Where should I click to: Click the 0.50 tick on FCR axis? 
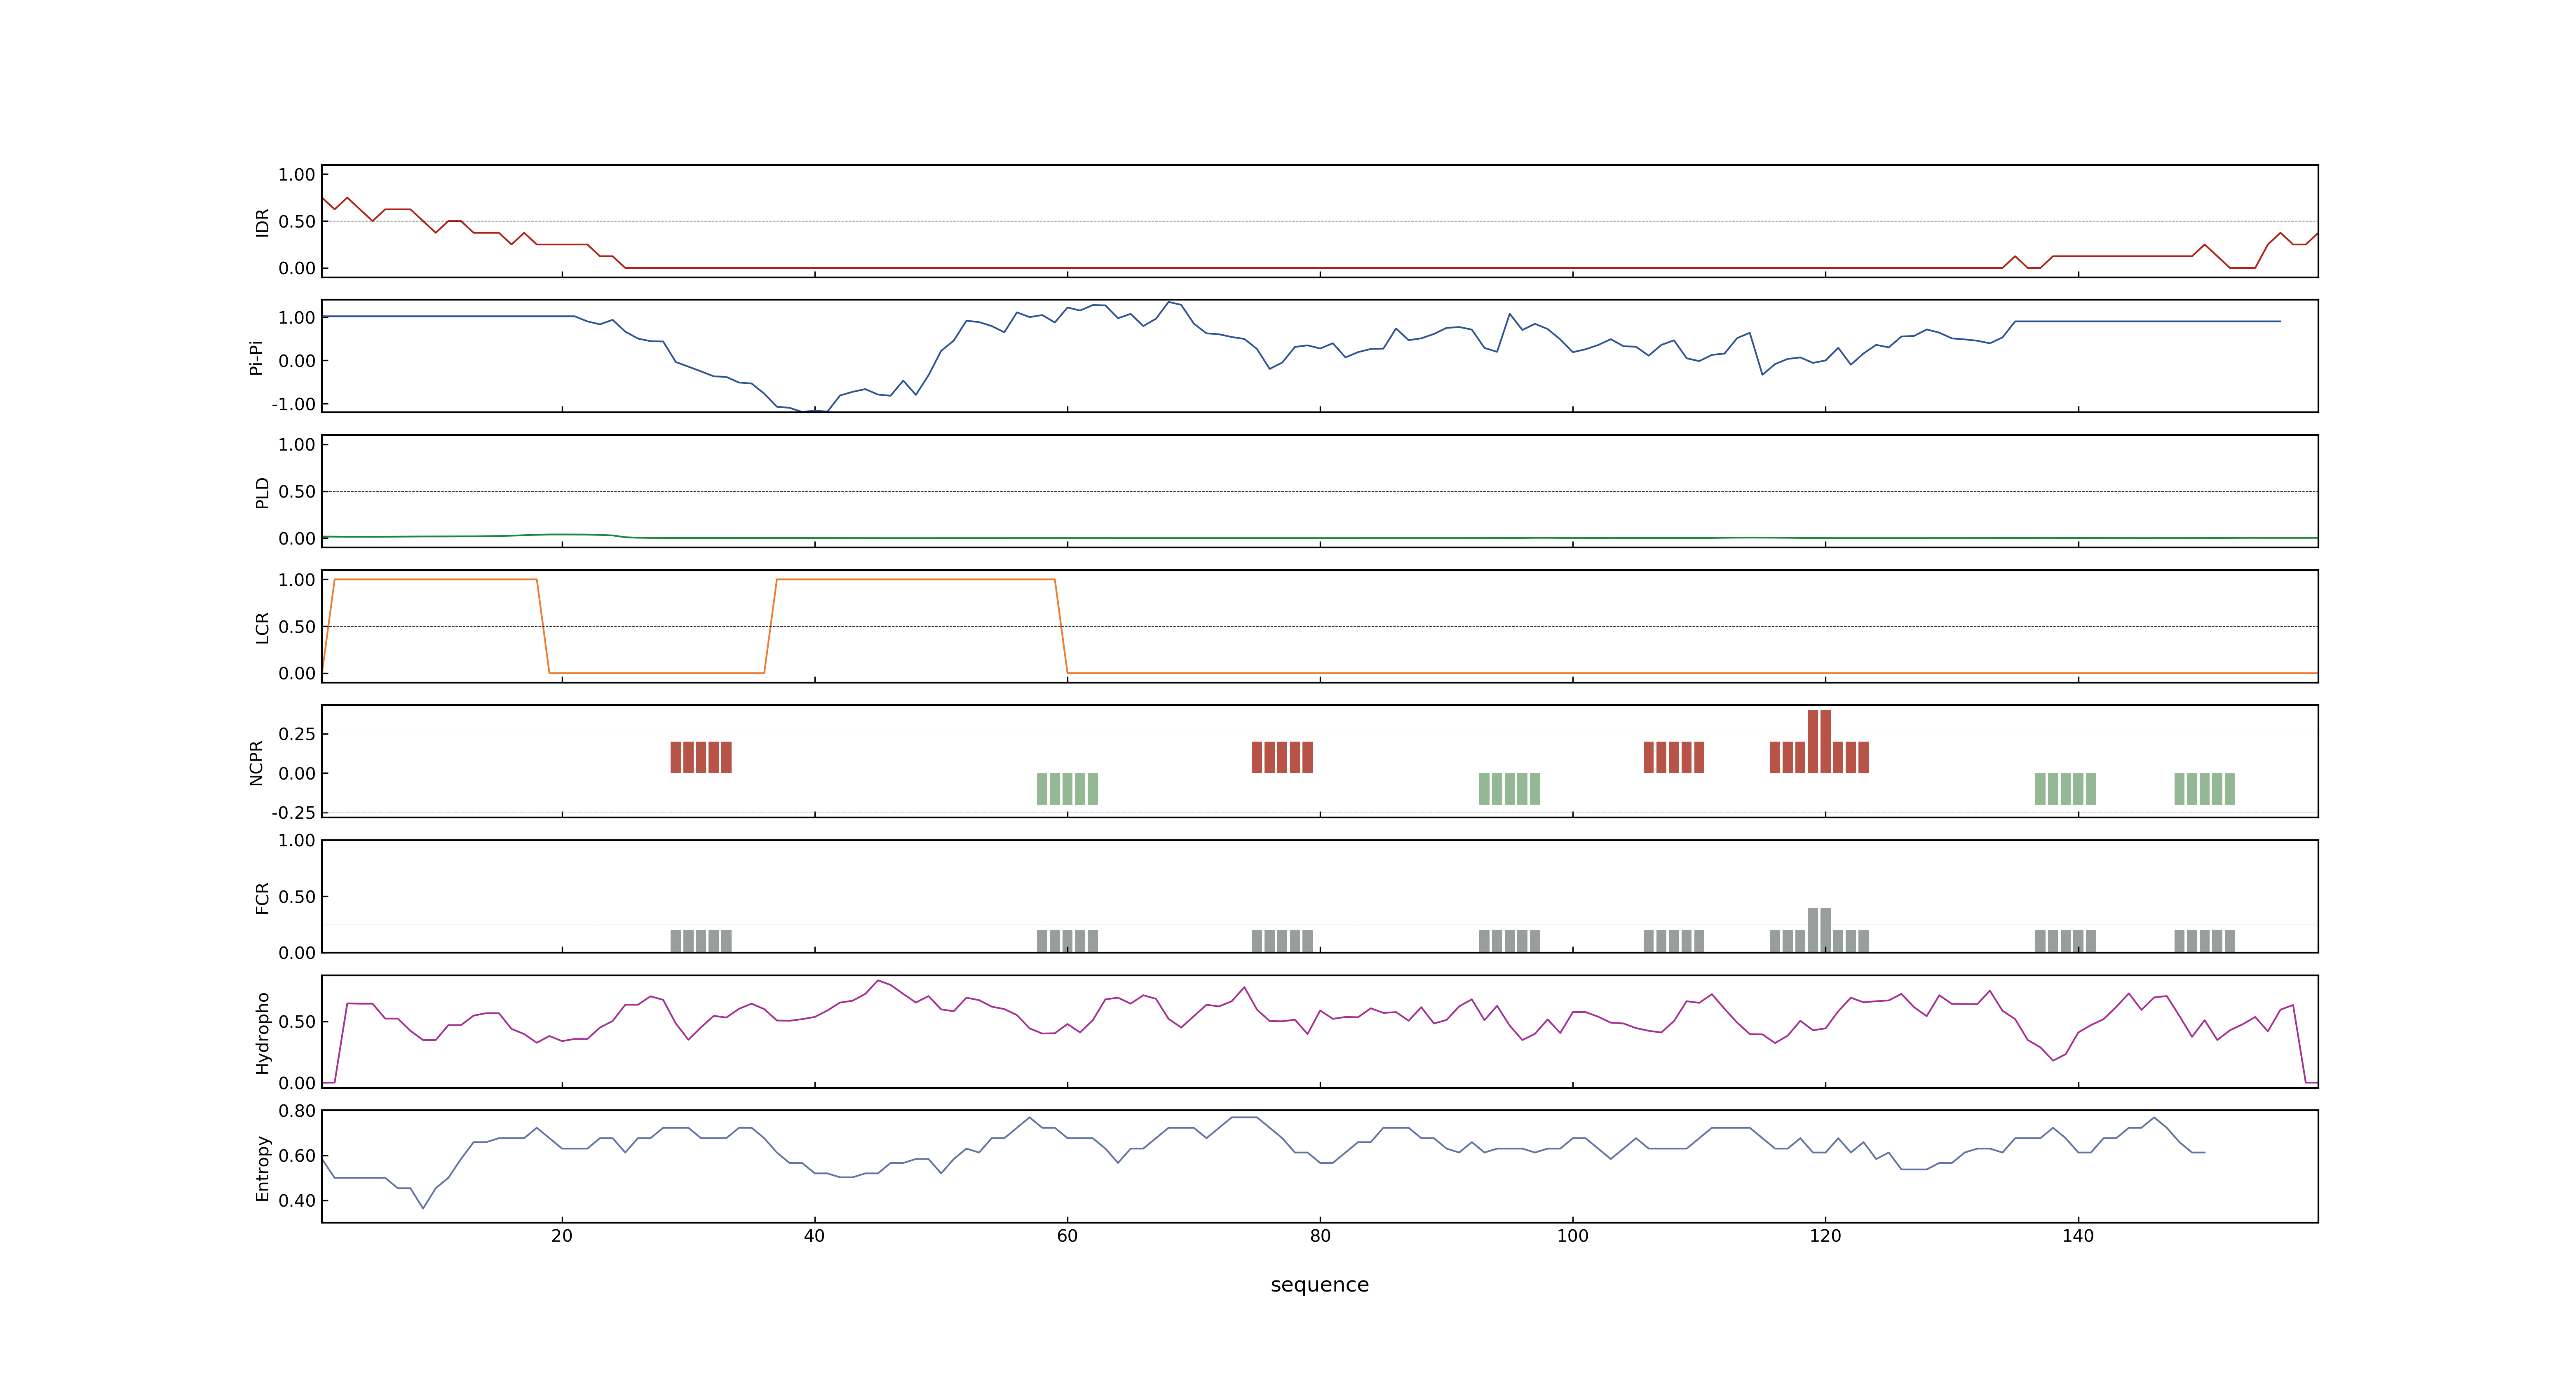(x=297, y=897)
